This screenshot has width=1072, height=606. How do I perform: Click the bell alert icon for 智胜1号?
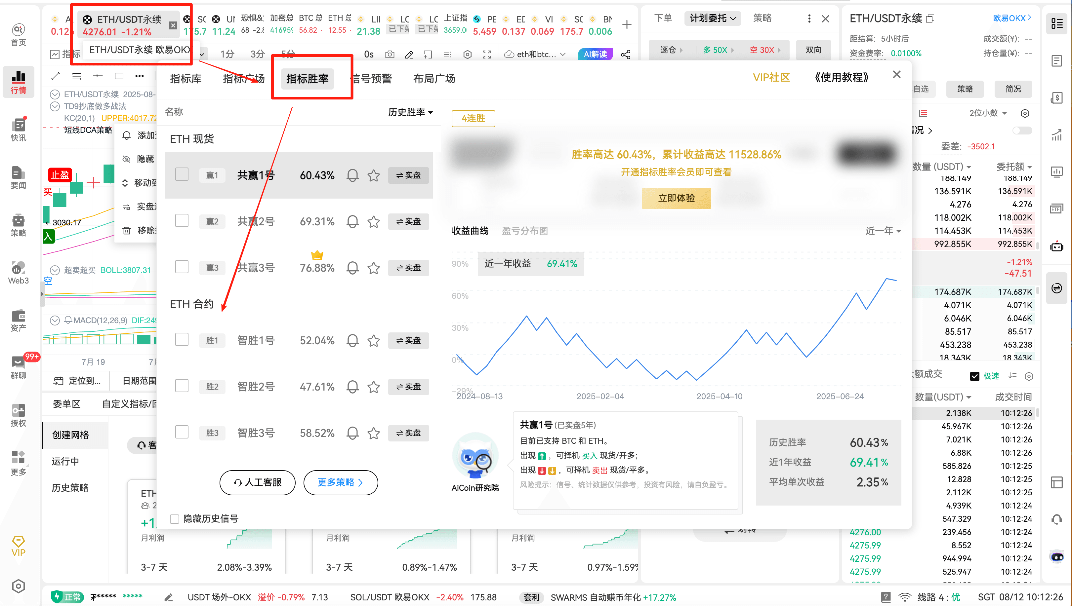(352, 340)
